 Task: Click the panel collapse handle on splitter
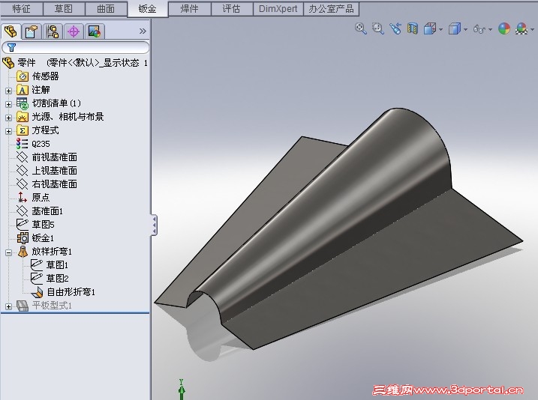point(155,225)
